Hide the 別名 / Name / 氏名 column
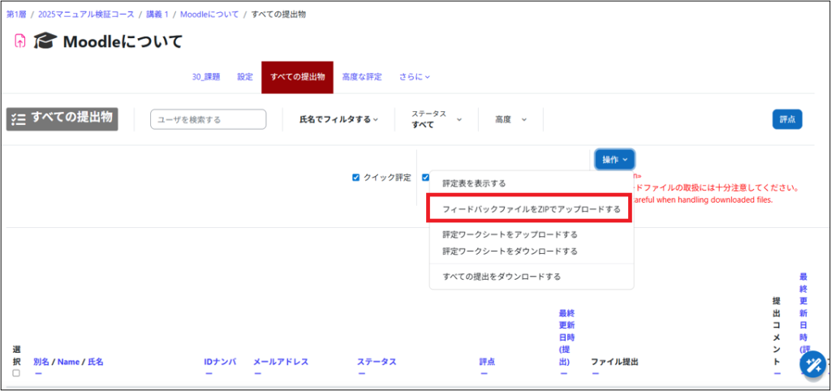 [x=38, y=373]
